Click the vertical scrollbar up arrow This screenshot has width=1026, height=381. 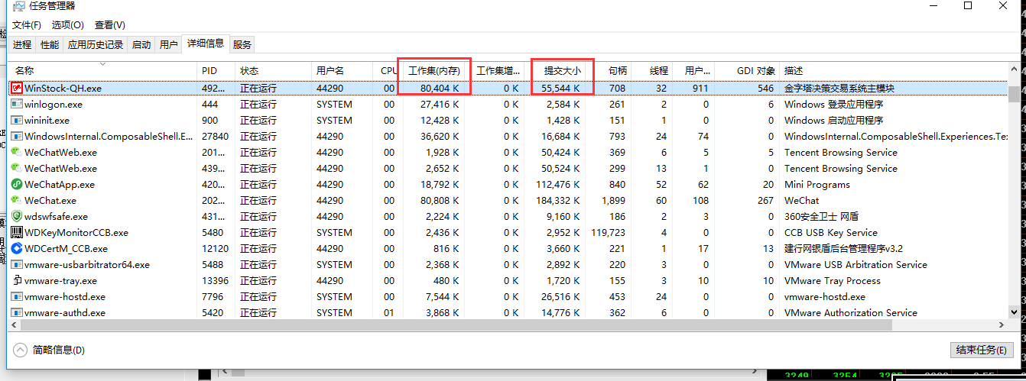click(1013, 69)
